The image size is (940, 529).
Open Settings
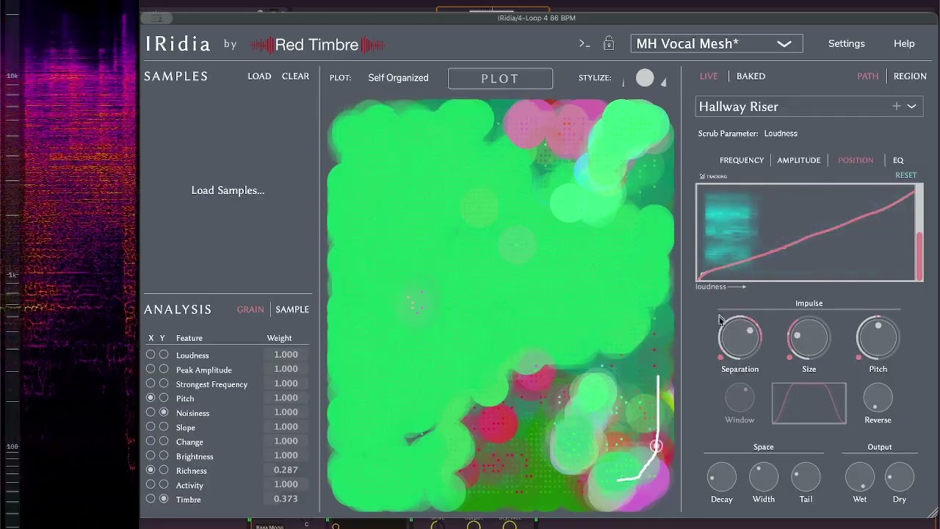847,44
